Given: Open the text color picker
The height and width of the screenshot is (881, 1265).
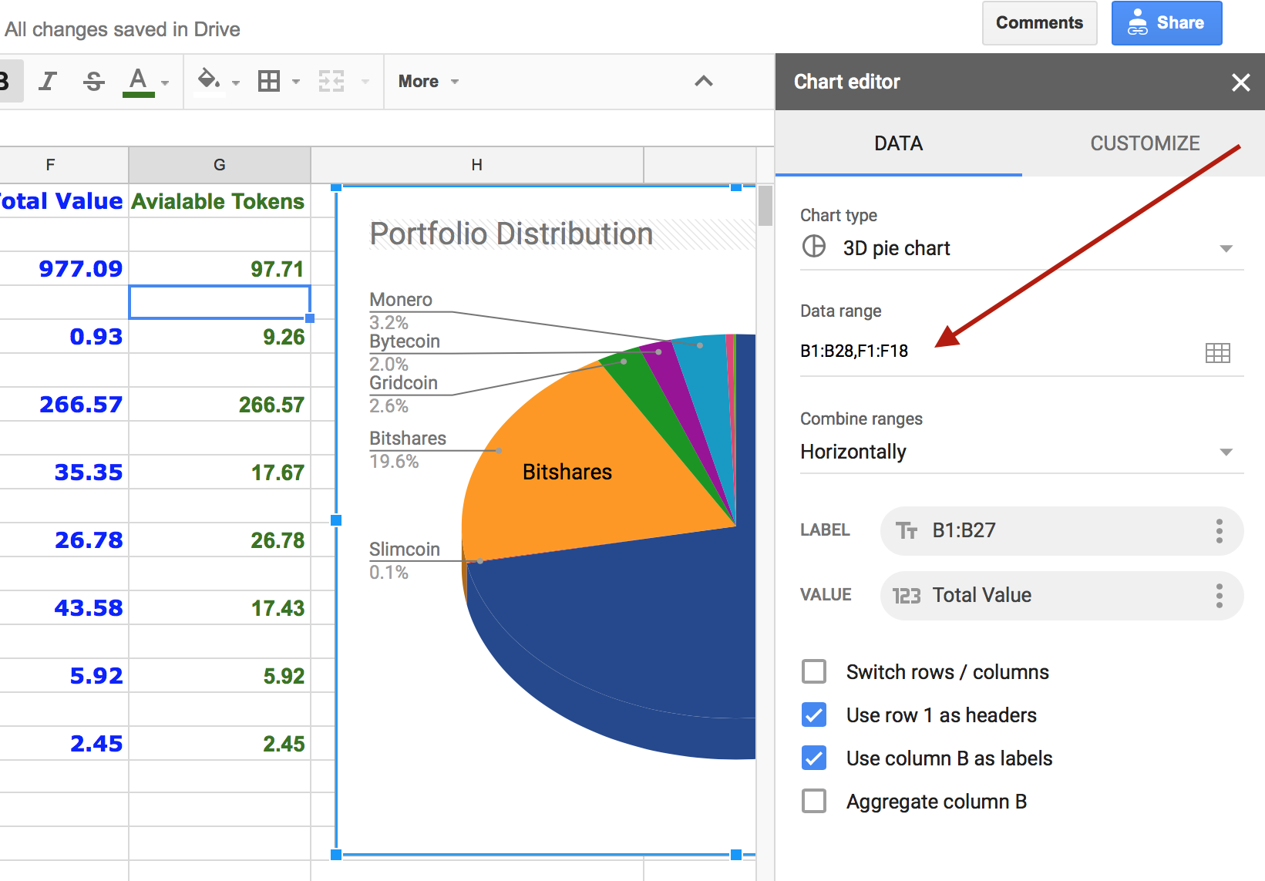Looking at the screenshot, I should point(138,81).
